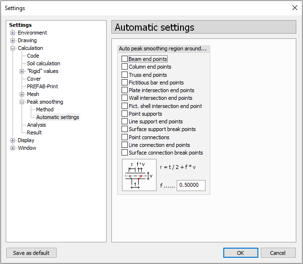Tick the Wall intersection end points box
This screenshot has width=303, height=264.
pos(125,98)
